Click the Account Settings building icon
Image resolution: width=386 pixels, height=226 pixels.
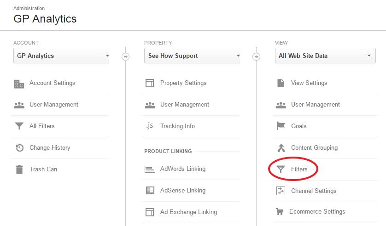tap(19, 84)
